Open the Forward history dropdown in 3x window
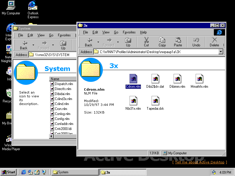 tap(118, 42)
